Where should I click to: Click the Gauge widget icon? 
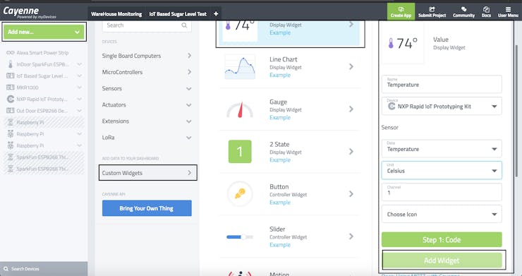point(240,109)
